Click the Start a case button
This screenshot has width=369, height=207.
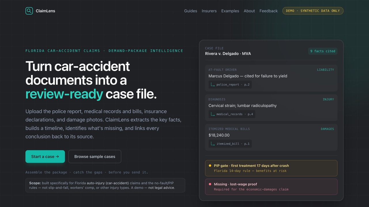point(45,156)
